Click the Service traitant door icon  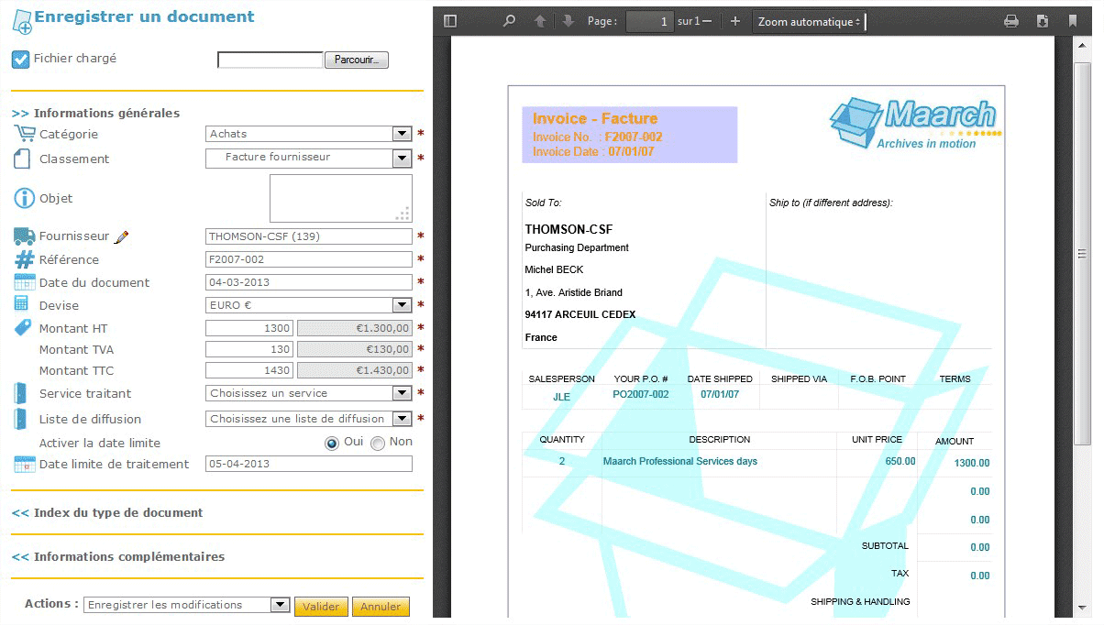click(x=21, y=393)
